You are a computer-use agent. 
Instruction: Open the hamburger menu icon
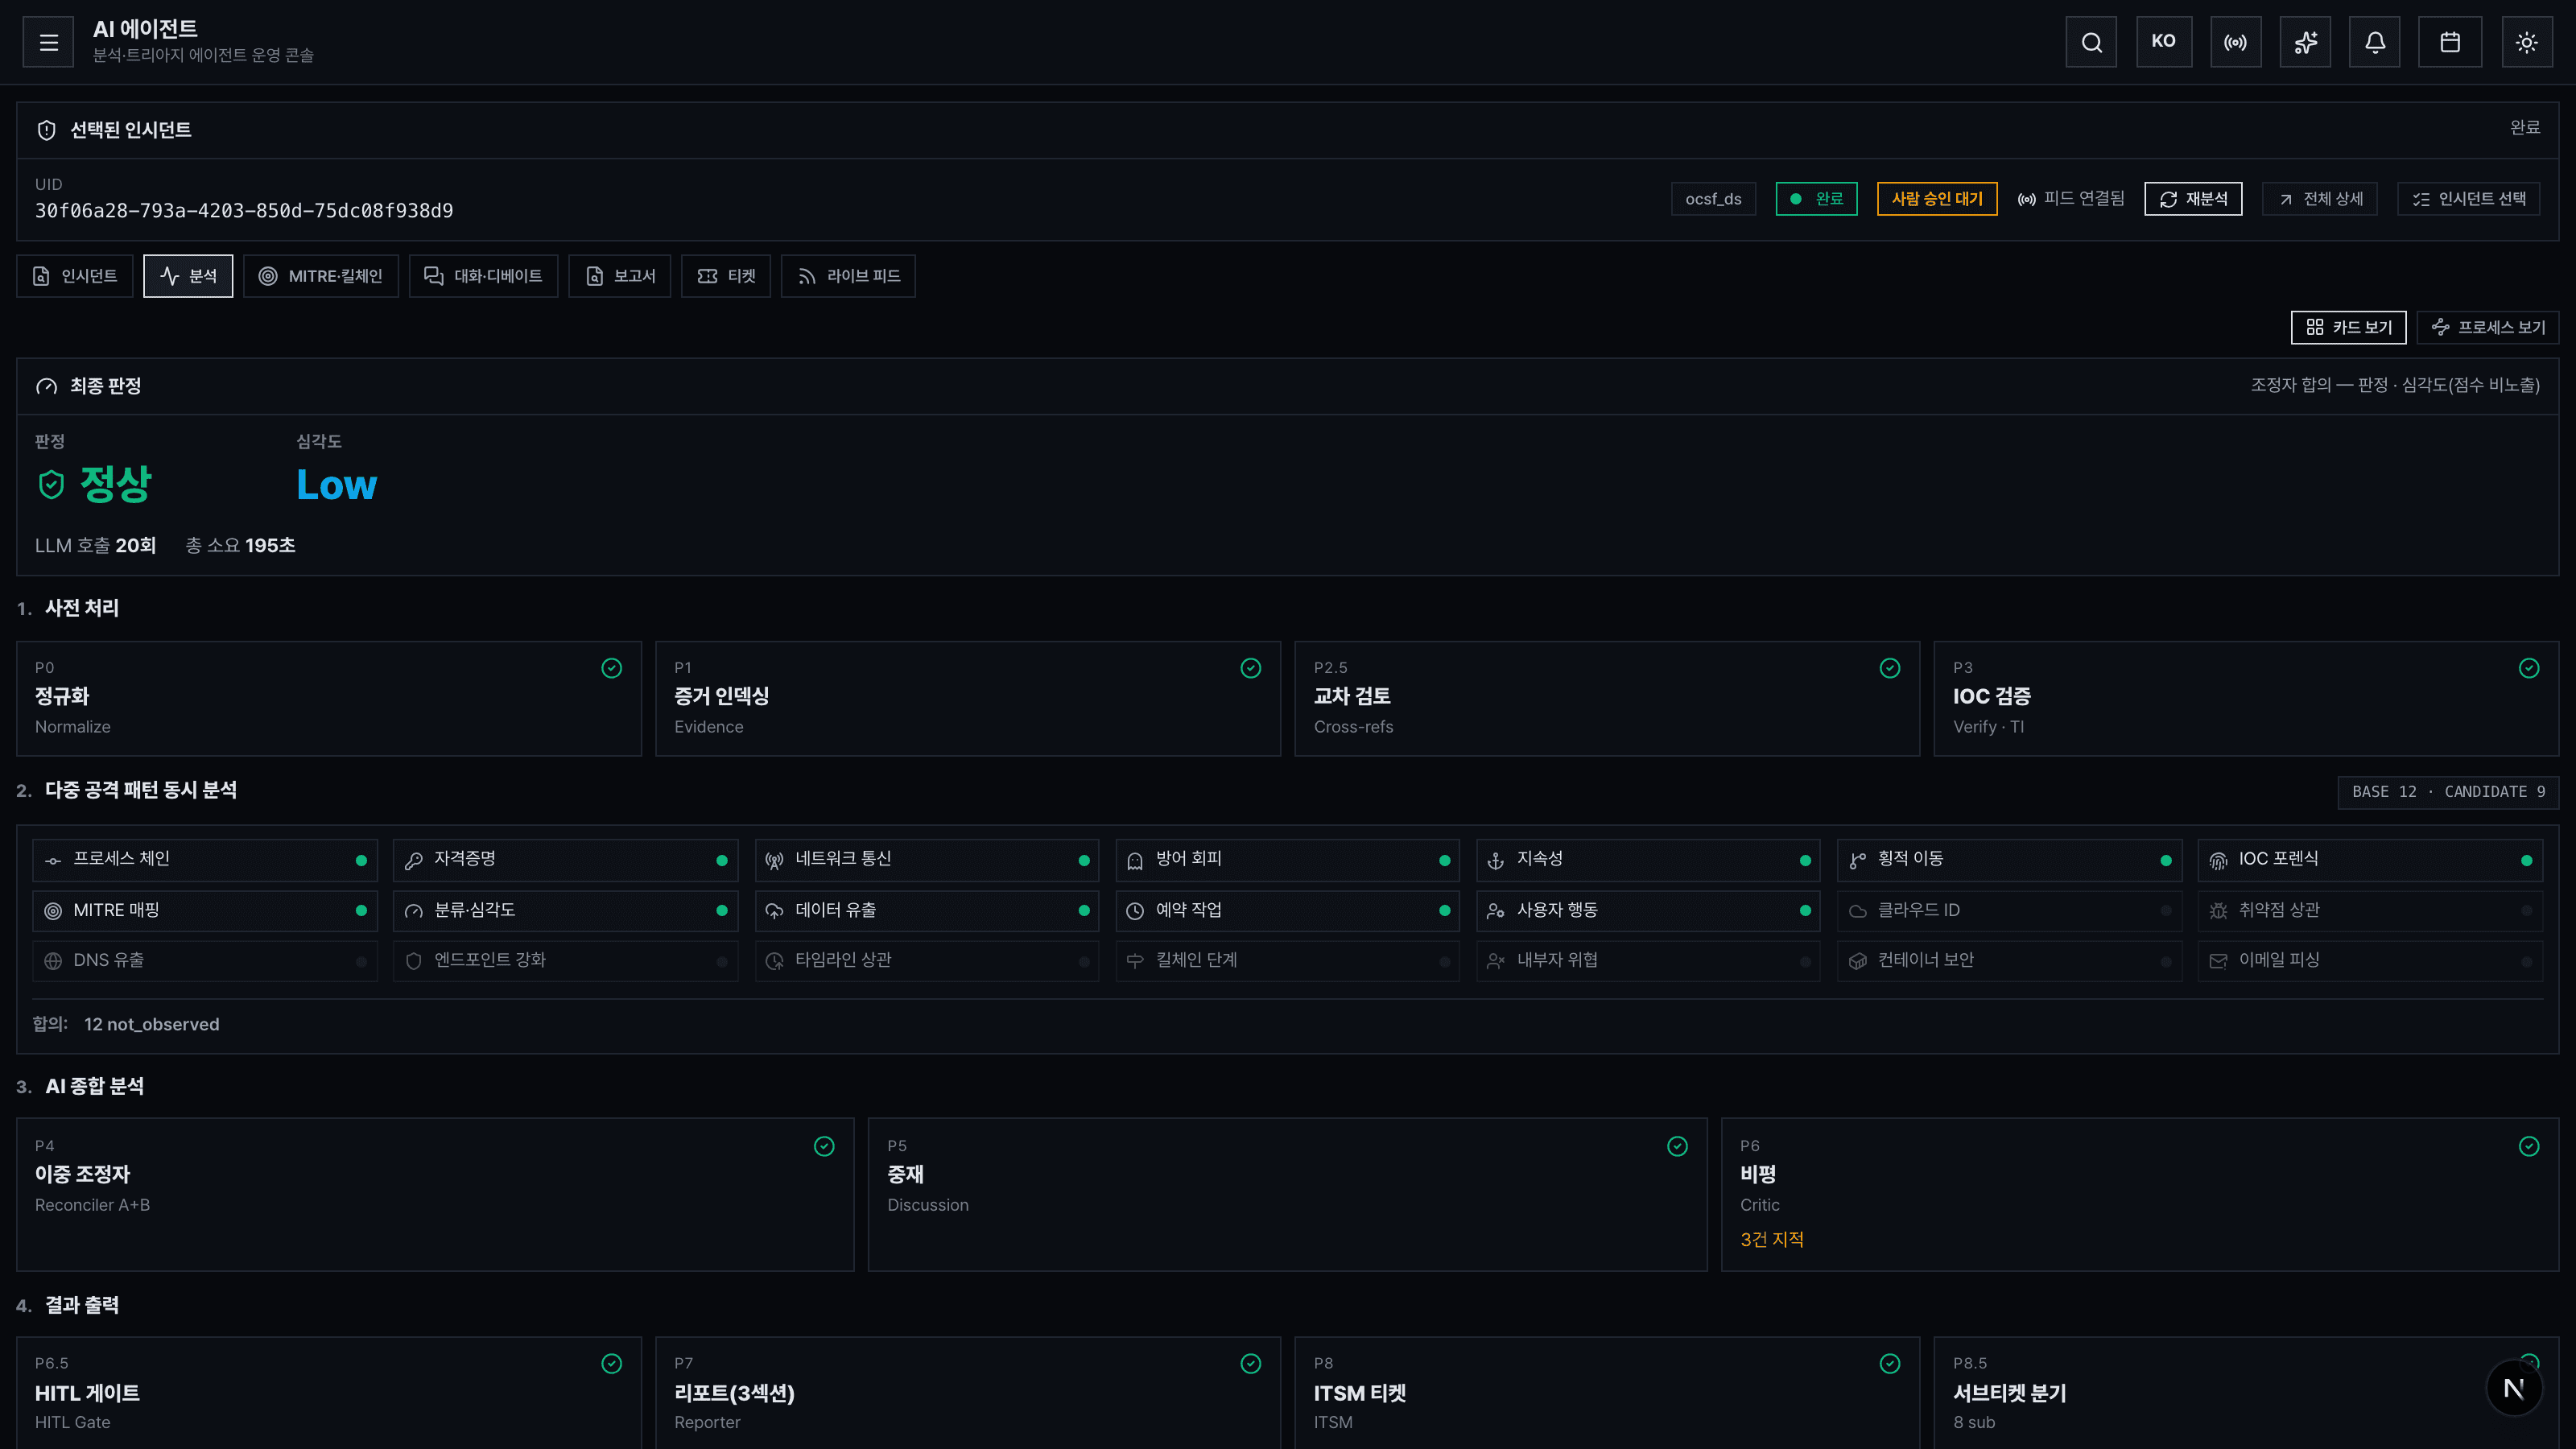coord(48,42)
